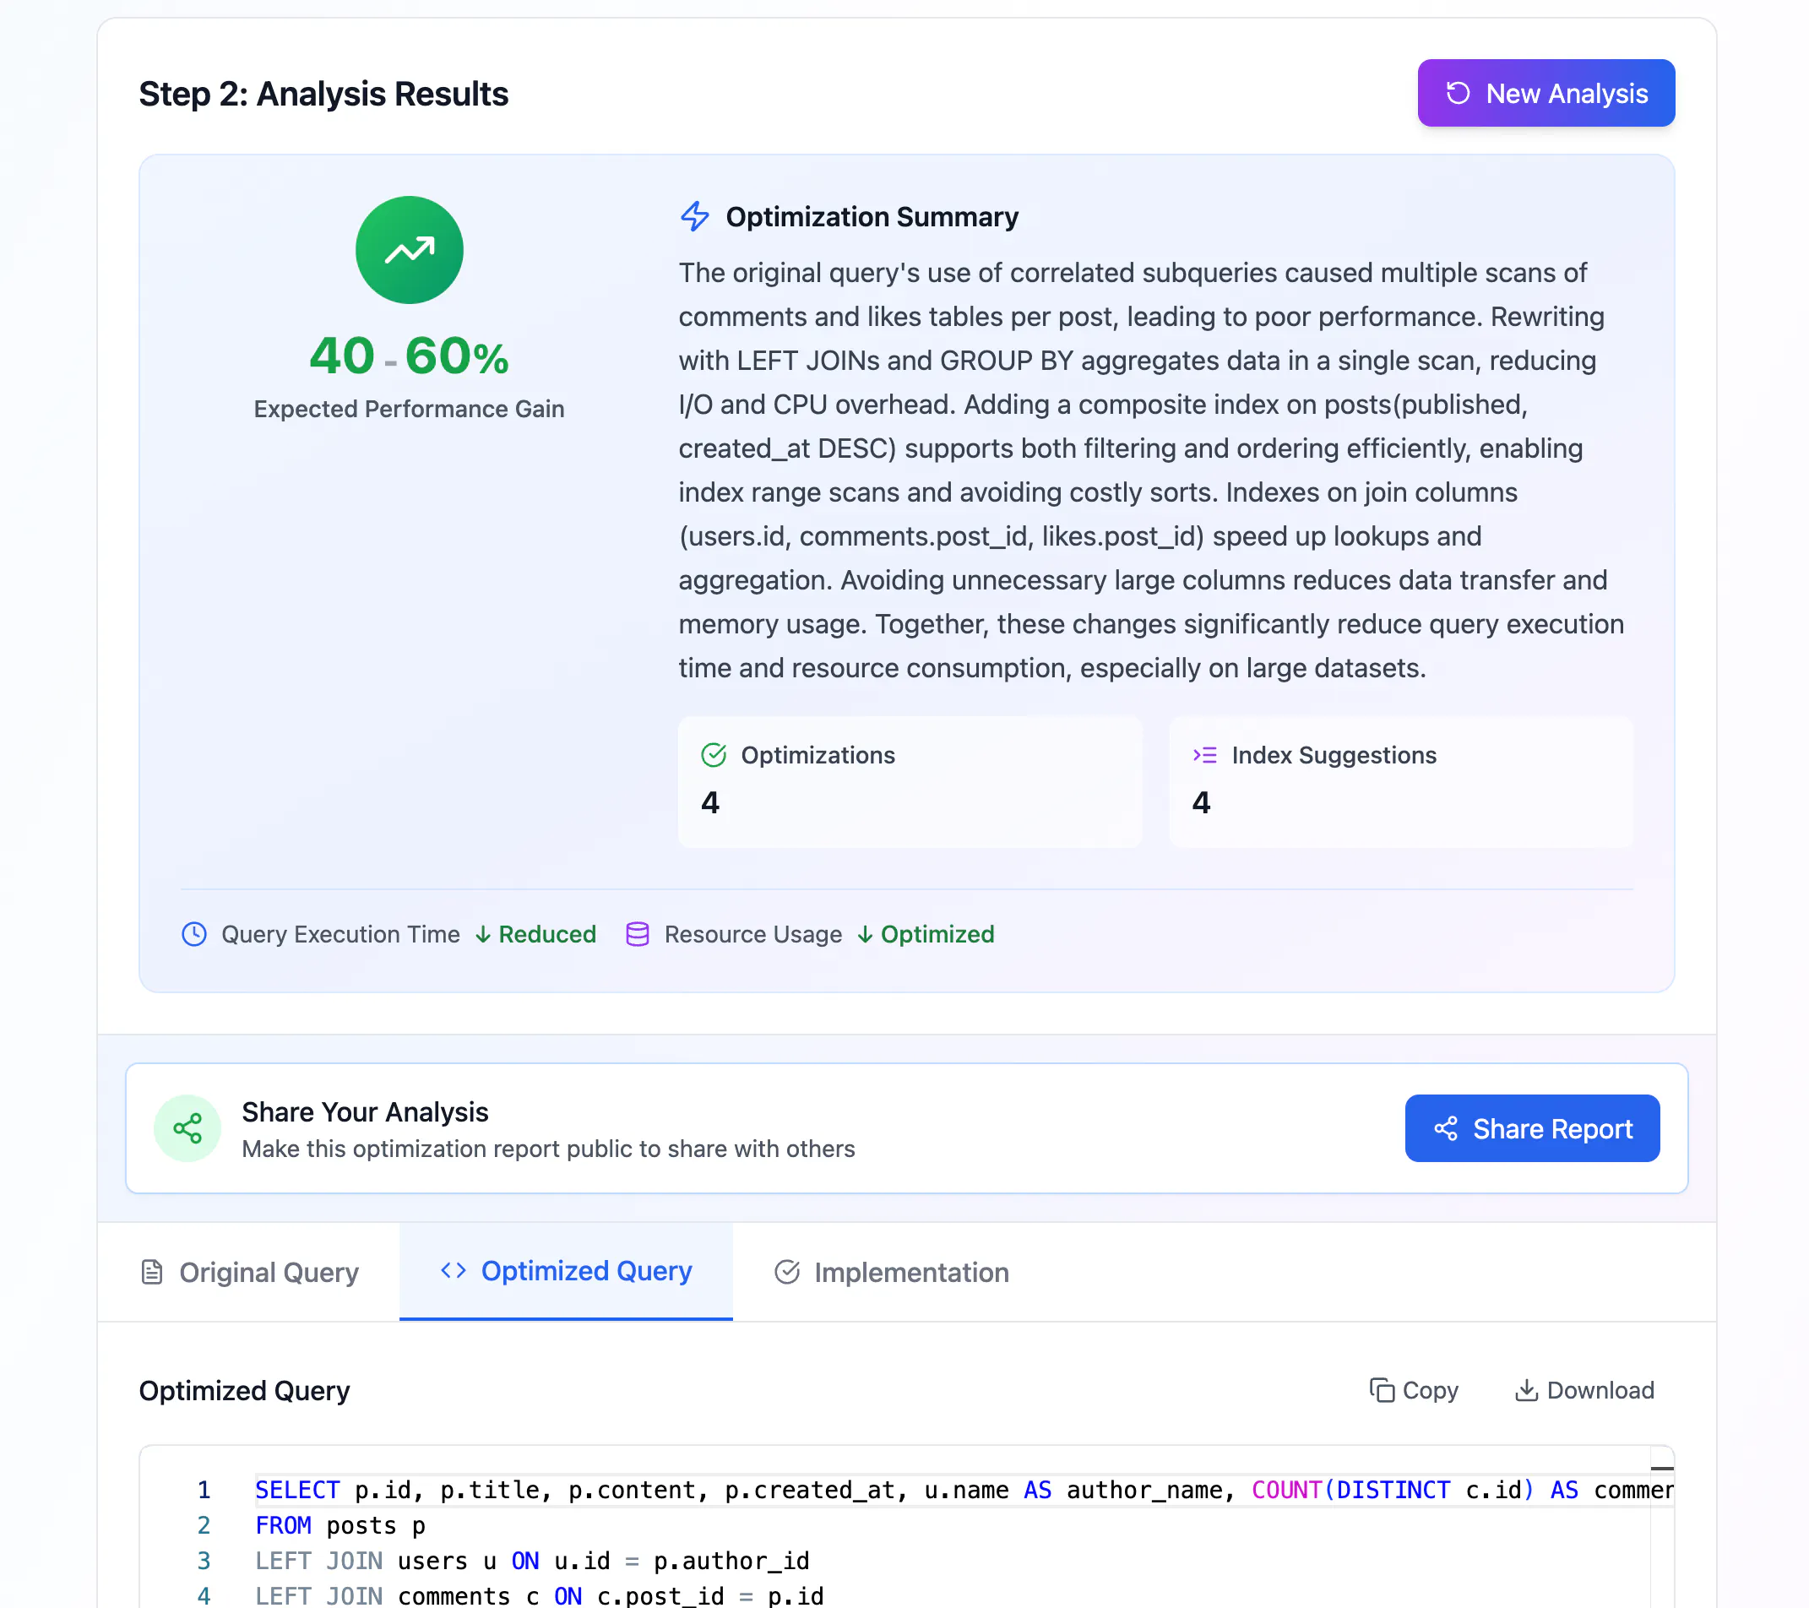Click the lightning bolt Optimization Summary icon
Screen dimensions: 1809x1608
pos(695,217)
